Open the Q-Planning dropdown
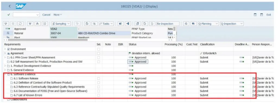 pyautogui.click(x=208, y=24)
